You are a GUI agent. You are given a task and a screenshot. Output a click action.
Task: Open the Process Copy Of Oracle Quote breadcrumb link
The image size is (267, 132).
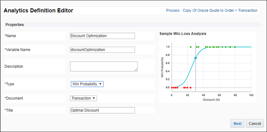[212, 11]
